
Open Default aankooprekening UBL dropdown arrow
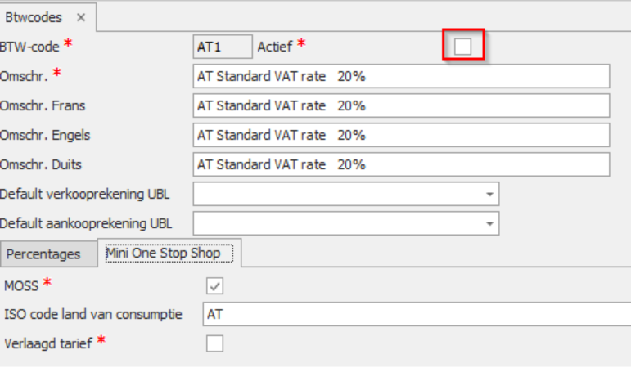point(489,223)
